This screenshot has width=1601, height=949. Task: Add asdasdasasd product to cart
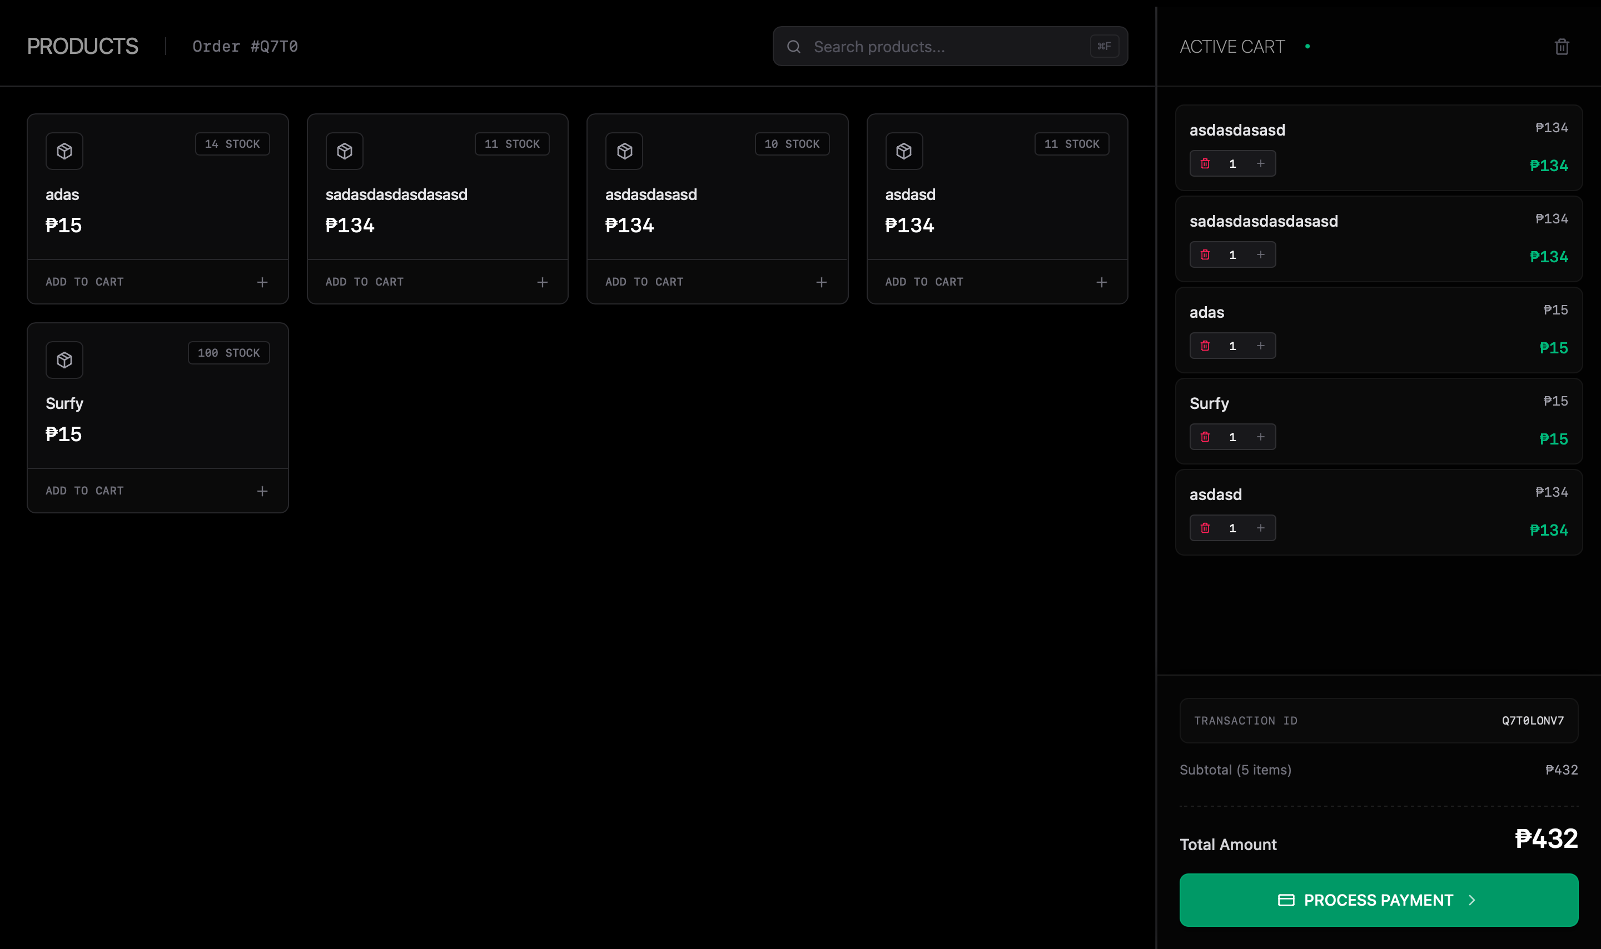[717, 282]
